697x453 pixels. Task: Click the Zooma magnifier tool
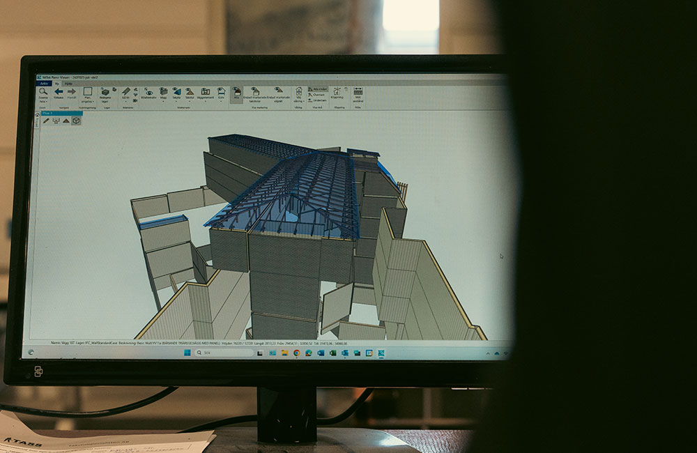point(43,93)
